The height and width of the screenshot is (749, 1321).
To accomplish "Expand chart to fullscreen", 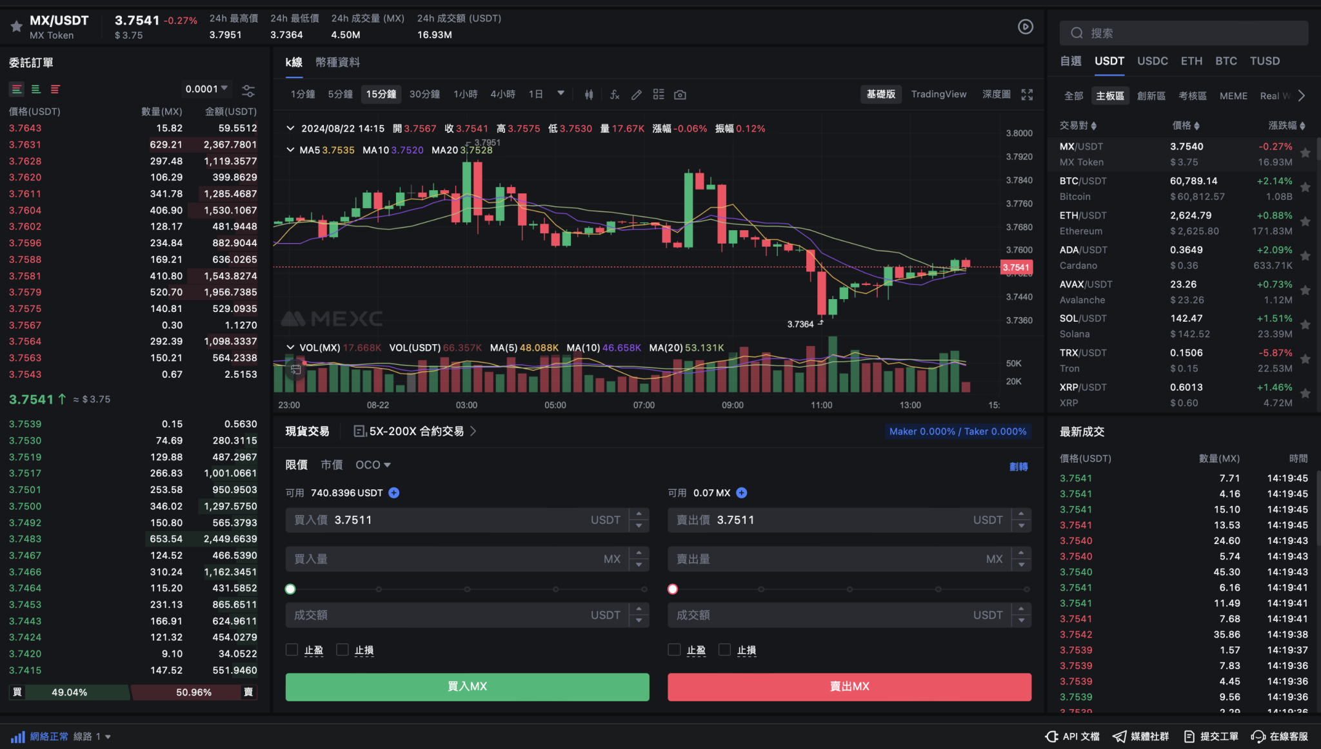I will pos(1027,95).
